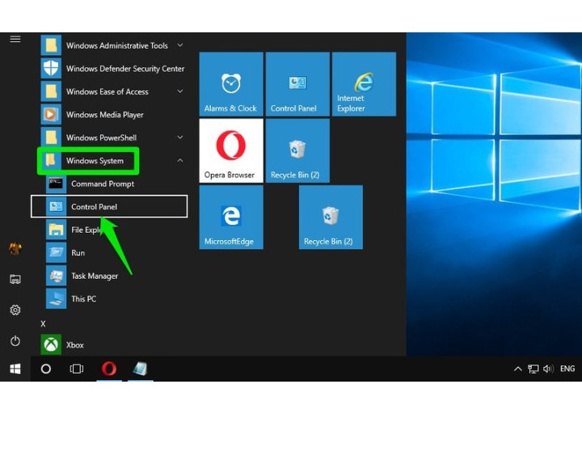The height and width of the screenshot is (456, 582).
Task: Click the Xbox text label
Action: click(75, 345)
